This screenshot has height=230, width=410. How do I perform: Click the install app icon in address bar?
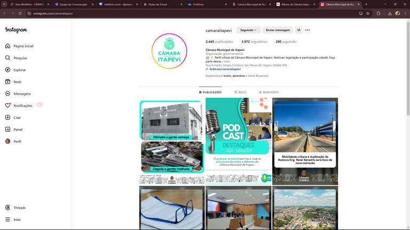tap(360, 13)
